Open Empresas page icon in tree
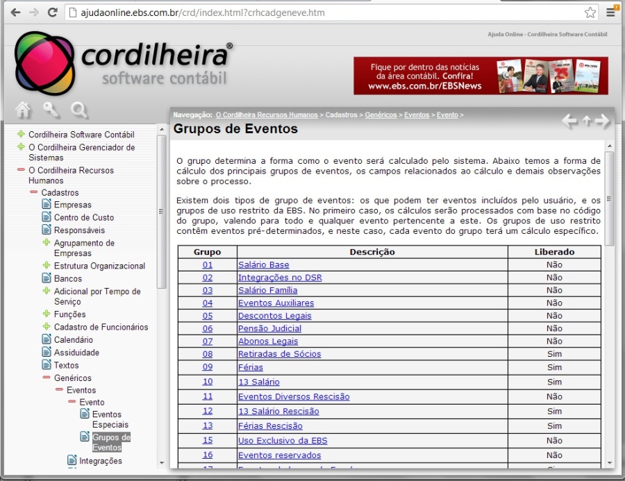625x481 pixels. [47, 204]
